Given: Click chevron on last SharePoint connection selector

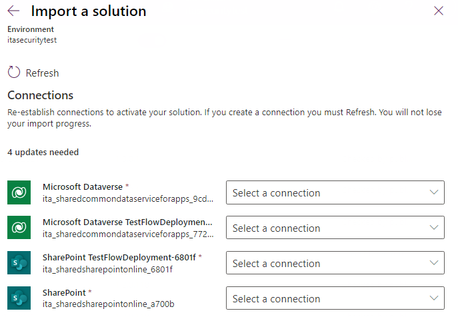Looking at the screenshot, I should click(x=434, y=299).
